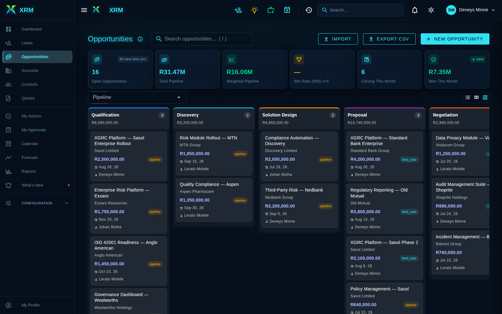Open Enterprise Risk Platform — Exxaro card
Image resolution: width=502 pixels, height=314 pixels.
[129, 208]
